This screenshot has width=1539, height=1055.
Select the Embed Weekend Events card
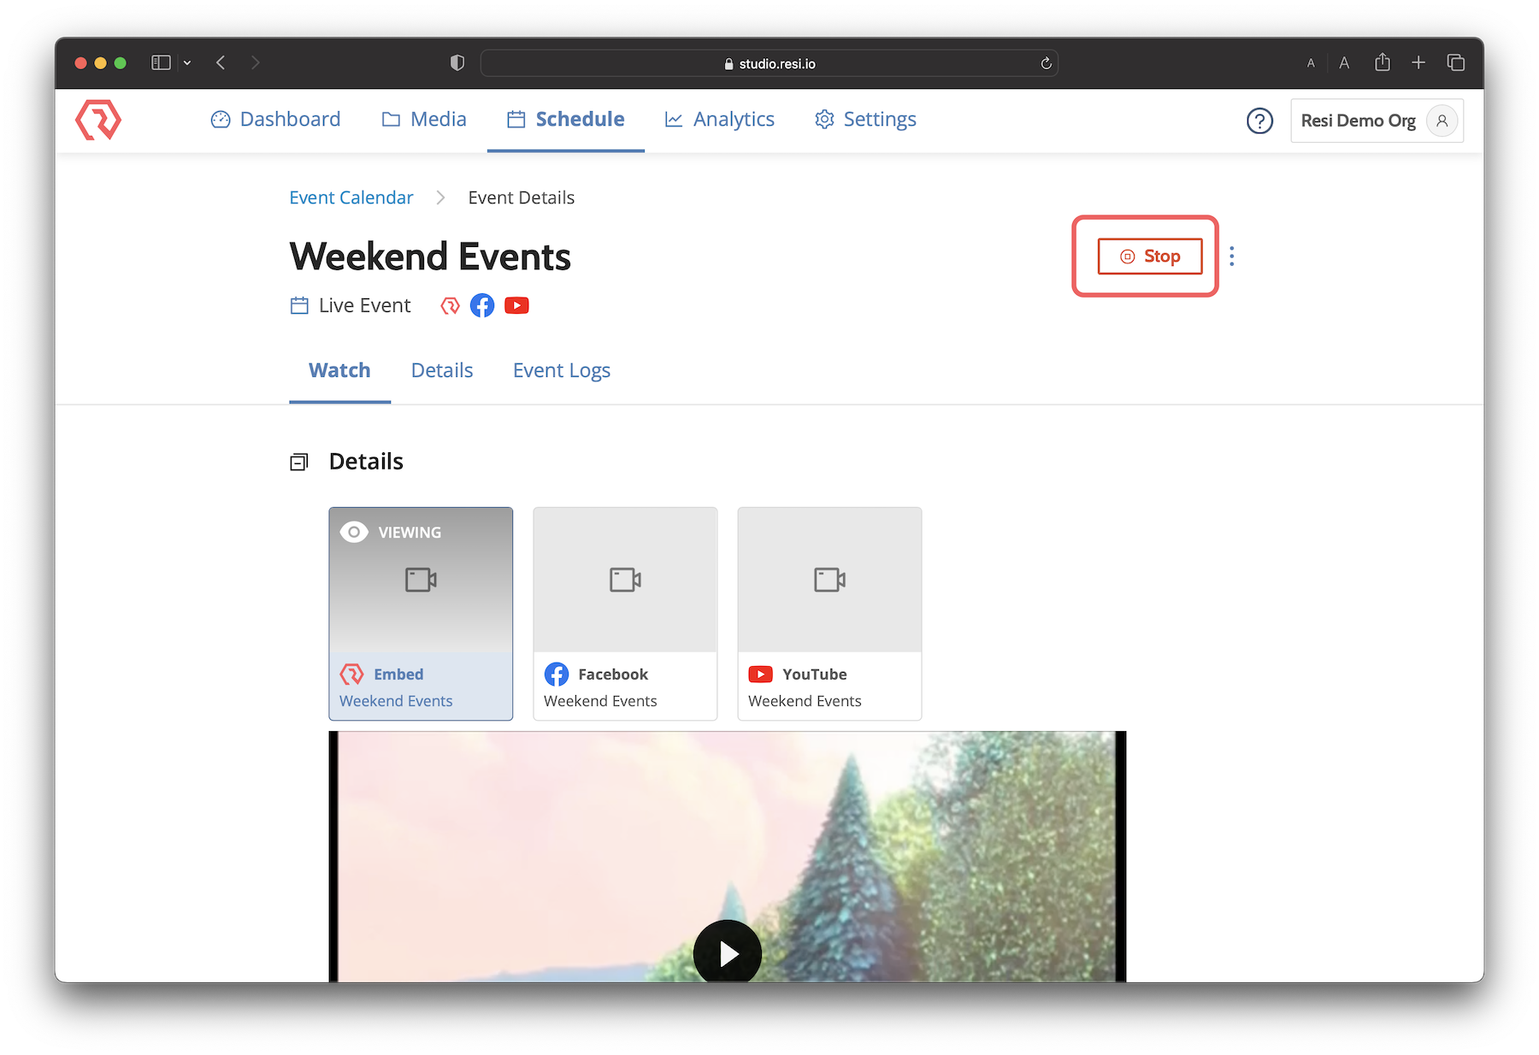pos(421,614)
